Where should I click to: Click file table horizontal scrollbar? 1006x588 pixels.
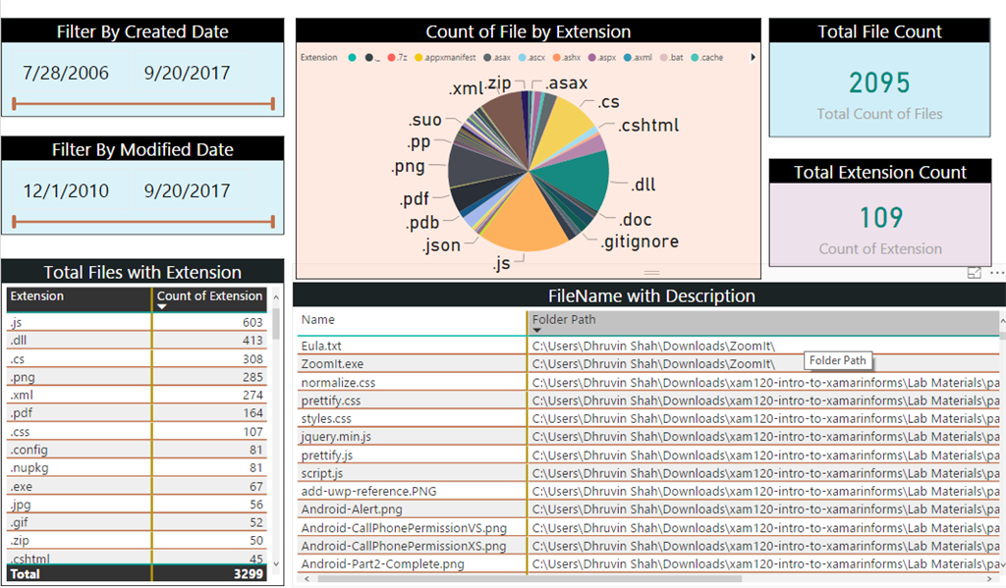[x=530, y=578]
